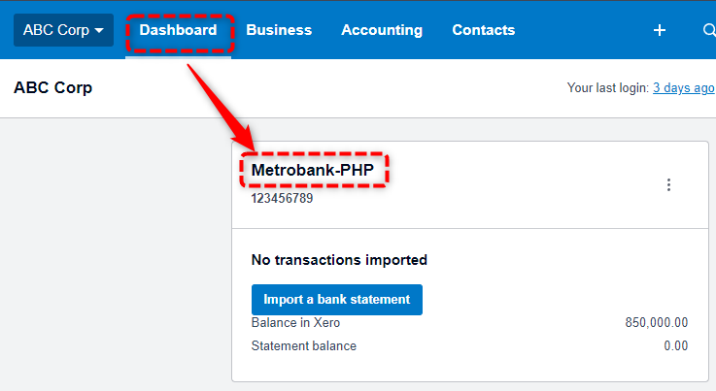This screenshot has height=391, width=716.
Task: Open the Accounting menu
Action: point(382,30)
